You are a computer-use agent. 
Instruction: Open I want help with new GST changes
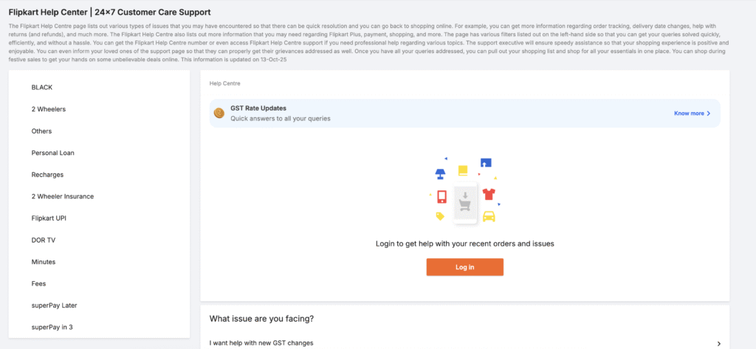[261, 343]
